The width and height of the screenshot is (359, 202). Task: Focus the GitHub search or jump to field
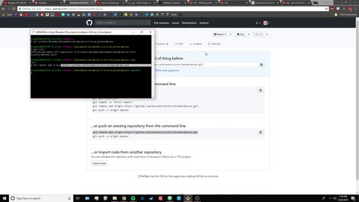click(122, 22)
